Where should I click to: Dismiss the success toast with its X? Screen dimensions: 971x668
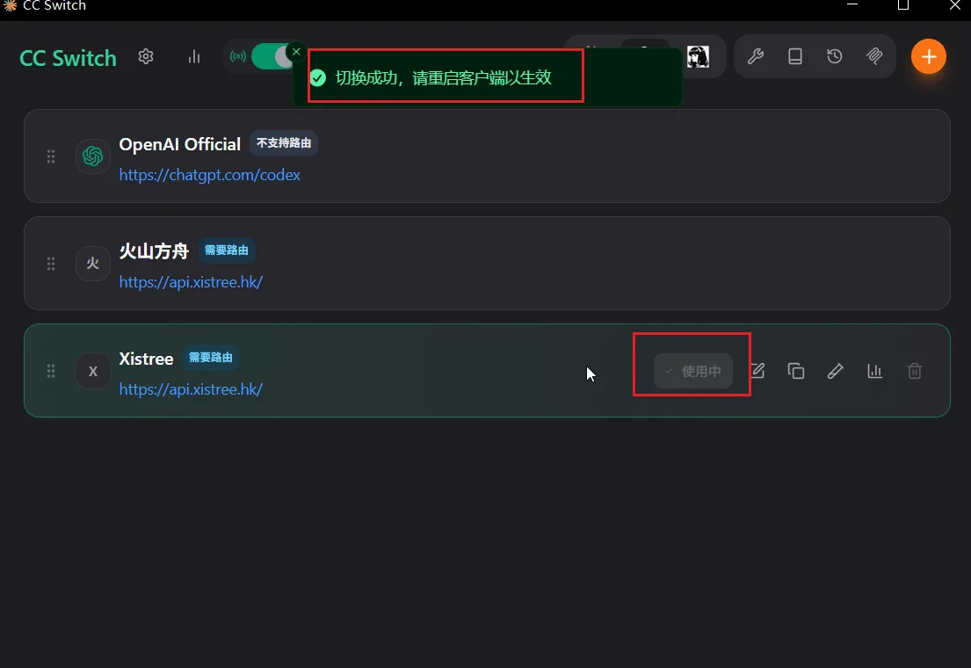(x=297, y=52)
